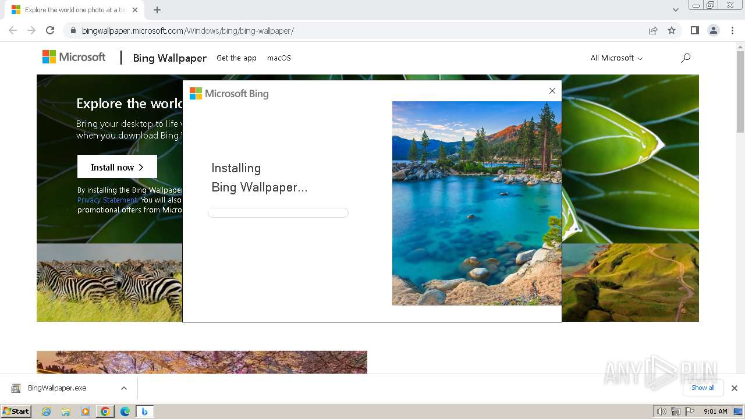Click the search magnifier on Microsoft site

(686, 58)
